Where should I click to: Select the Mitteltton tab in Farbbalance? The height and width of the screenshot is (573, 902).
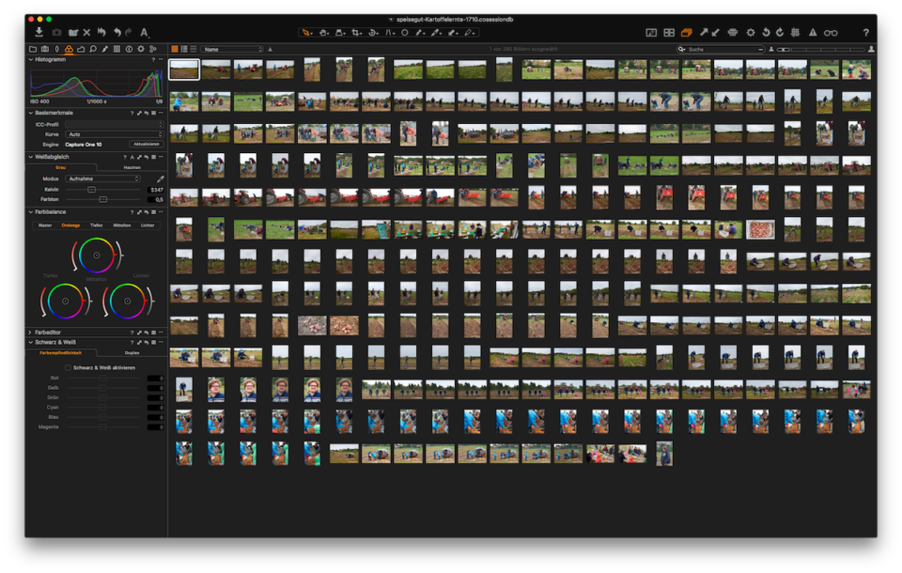point(121,225)
